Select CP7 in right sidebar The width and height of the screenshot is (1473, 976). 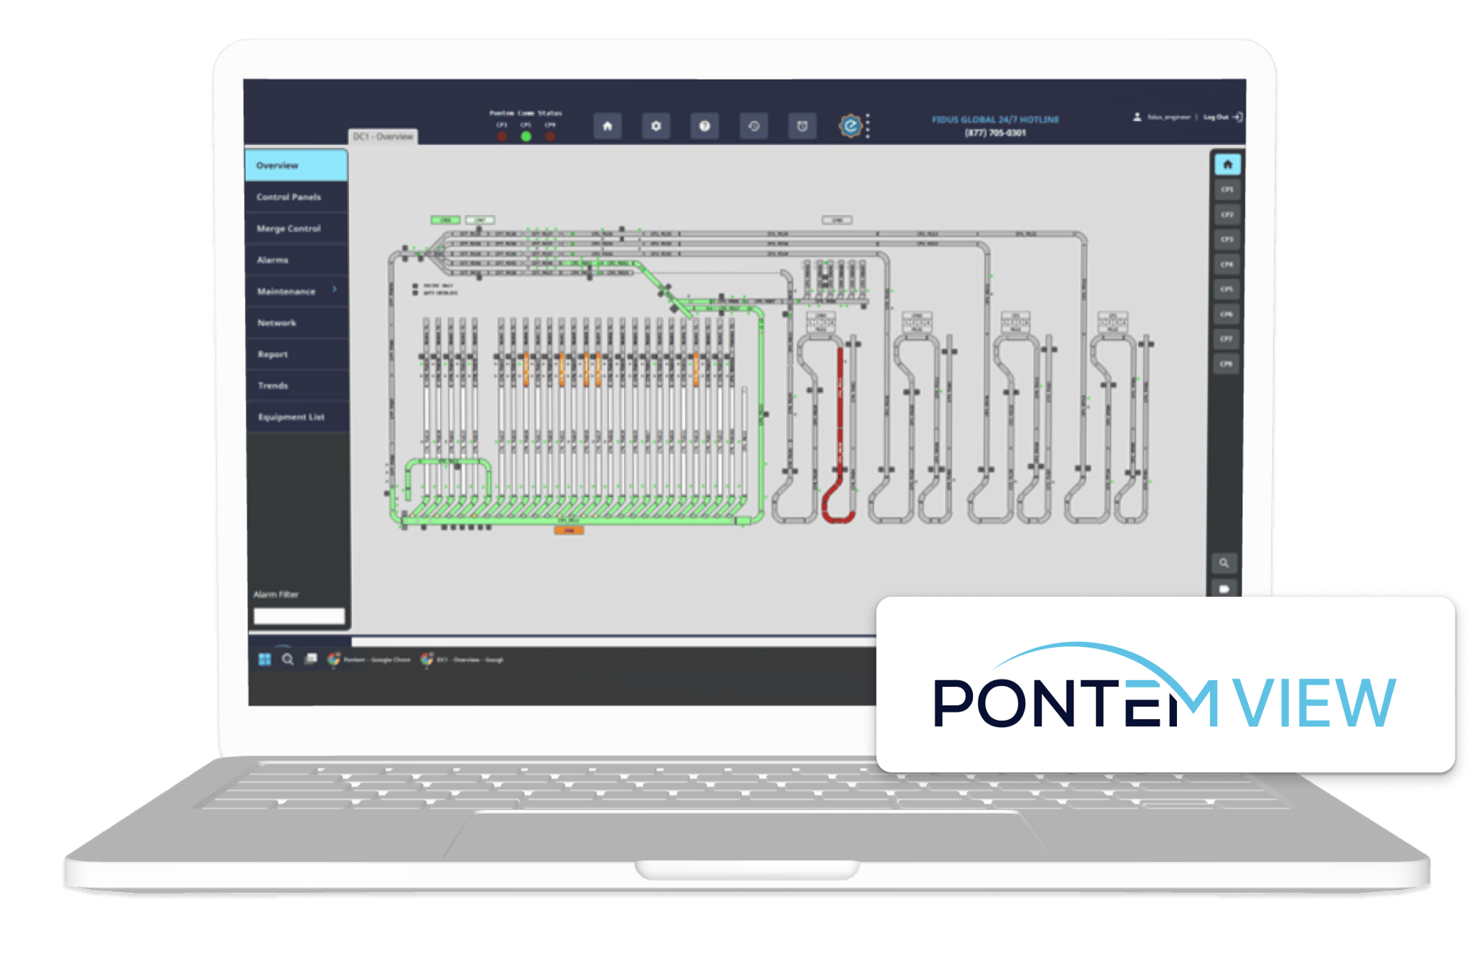(1227, 339)
